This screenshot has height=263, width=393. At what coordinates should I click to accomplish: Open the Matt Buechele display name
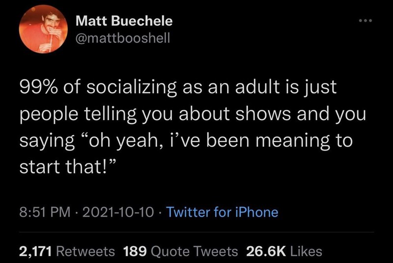124,22
